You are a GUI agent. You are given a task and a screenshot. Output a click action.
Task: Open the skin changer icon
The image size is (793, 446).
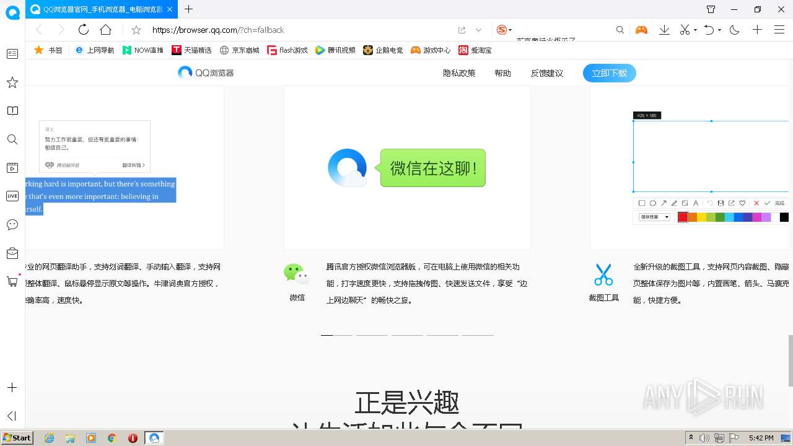tap(711, 9)
